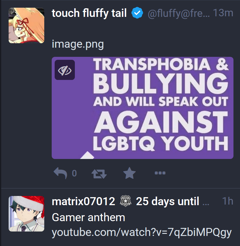Viewport: 240px width, 246px height.
Task: Open touch fluffy tail's avatar
Action: (x=26, y=25)
